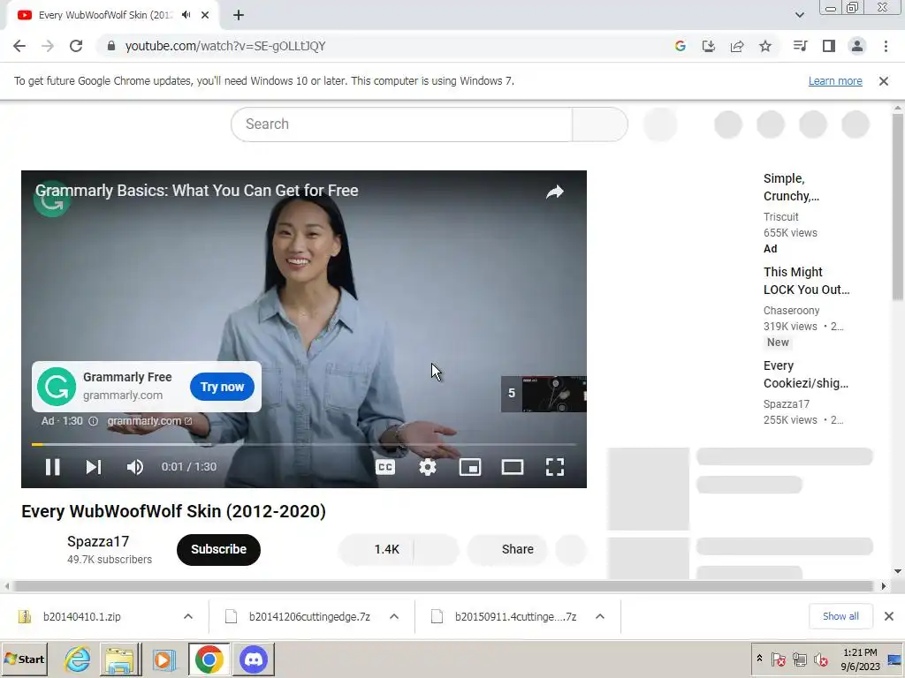The width and height of the screenshot is (905, 678).
Task: Open Chrome three-dot menu
Action: 886,46
